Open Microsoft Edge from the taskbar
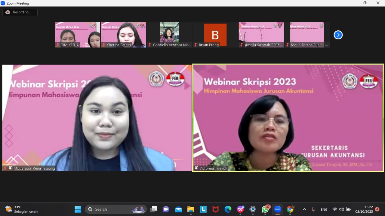Viewport: 385px width, 216px height. 228,209
